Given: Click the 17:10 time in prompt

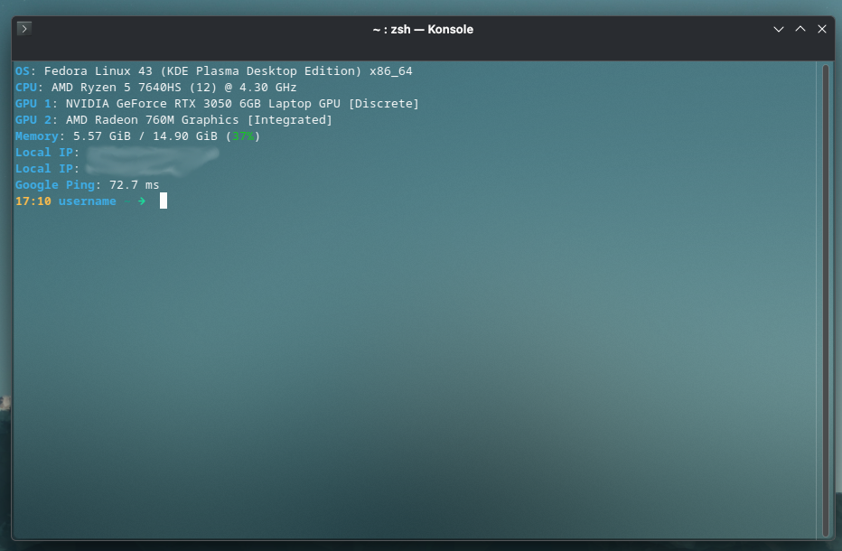Looking at the screenshot, I should pos(33,201).
